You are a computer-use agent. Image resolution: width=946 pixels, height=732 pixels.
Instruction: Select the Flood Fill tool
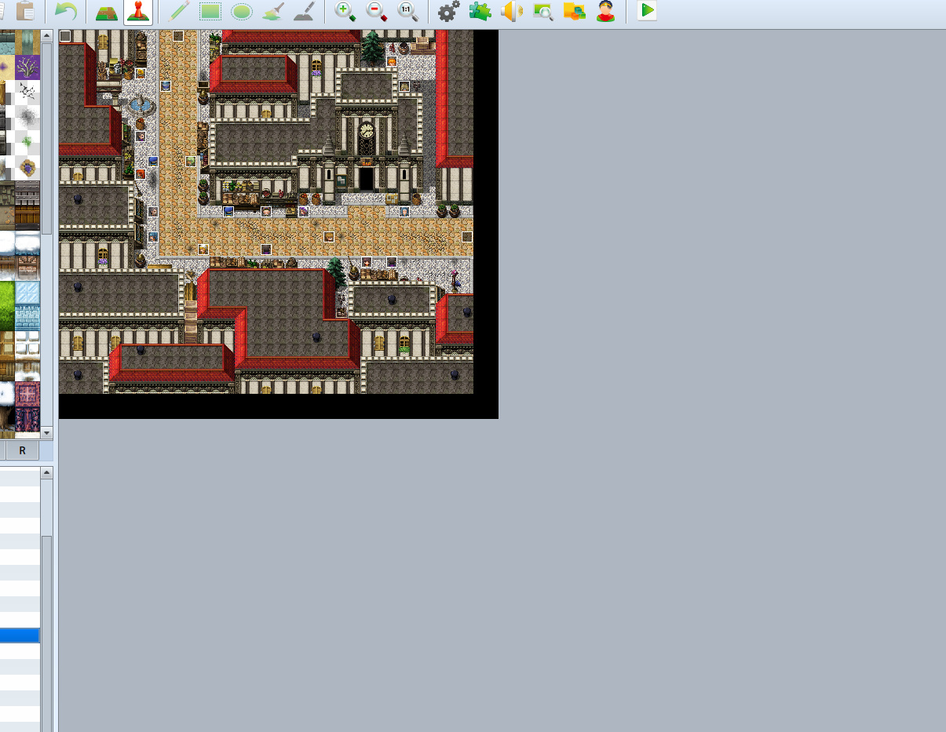(273, 11)
